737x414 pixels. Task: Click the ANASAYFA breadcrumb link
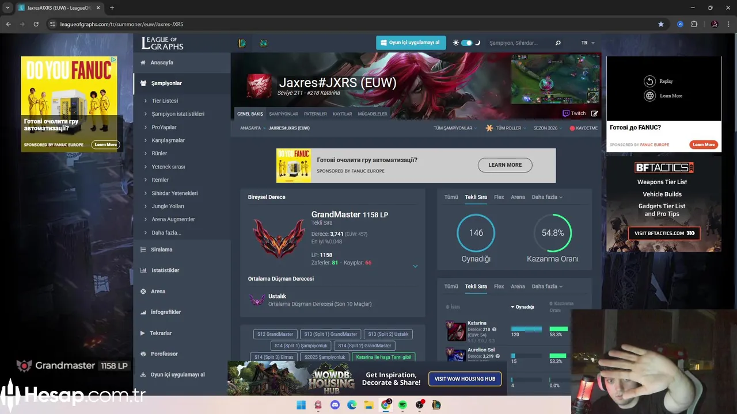point(250,128)
